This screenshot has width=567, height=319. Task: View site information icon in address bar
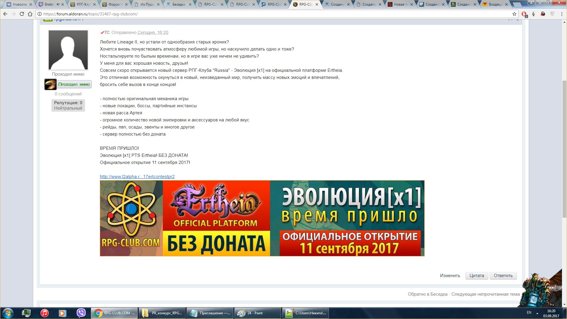tap(39, 14)
